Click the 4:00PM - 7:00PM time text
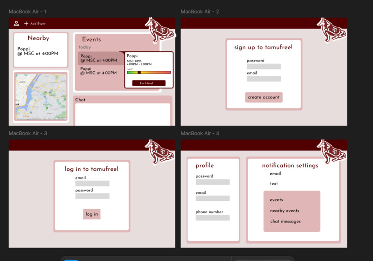Screen dimensions: 373x261 (x=139, y=64)
